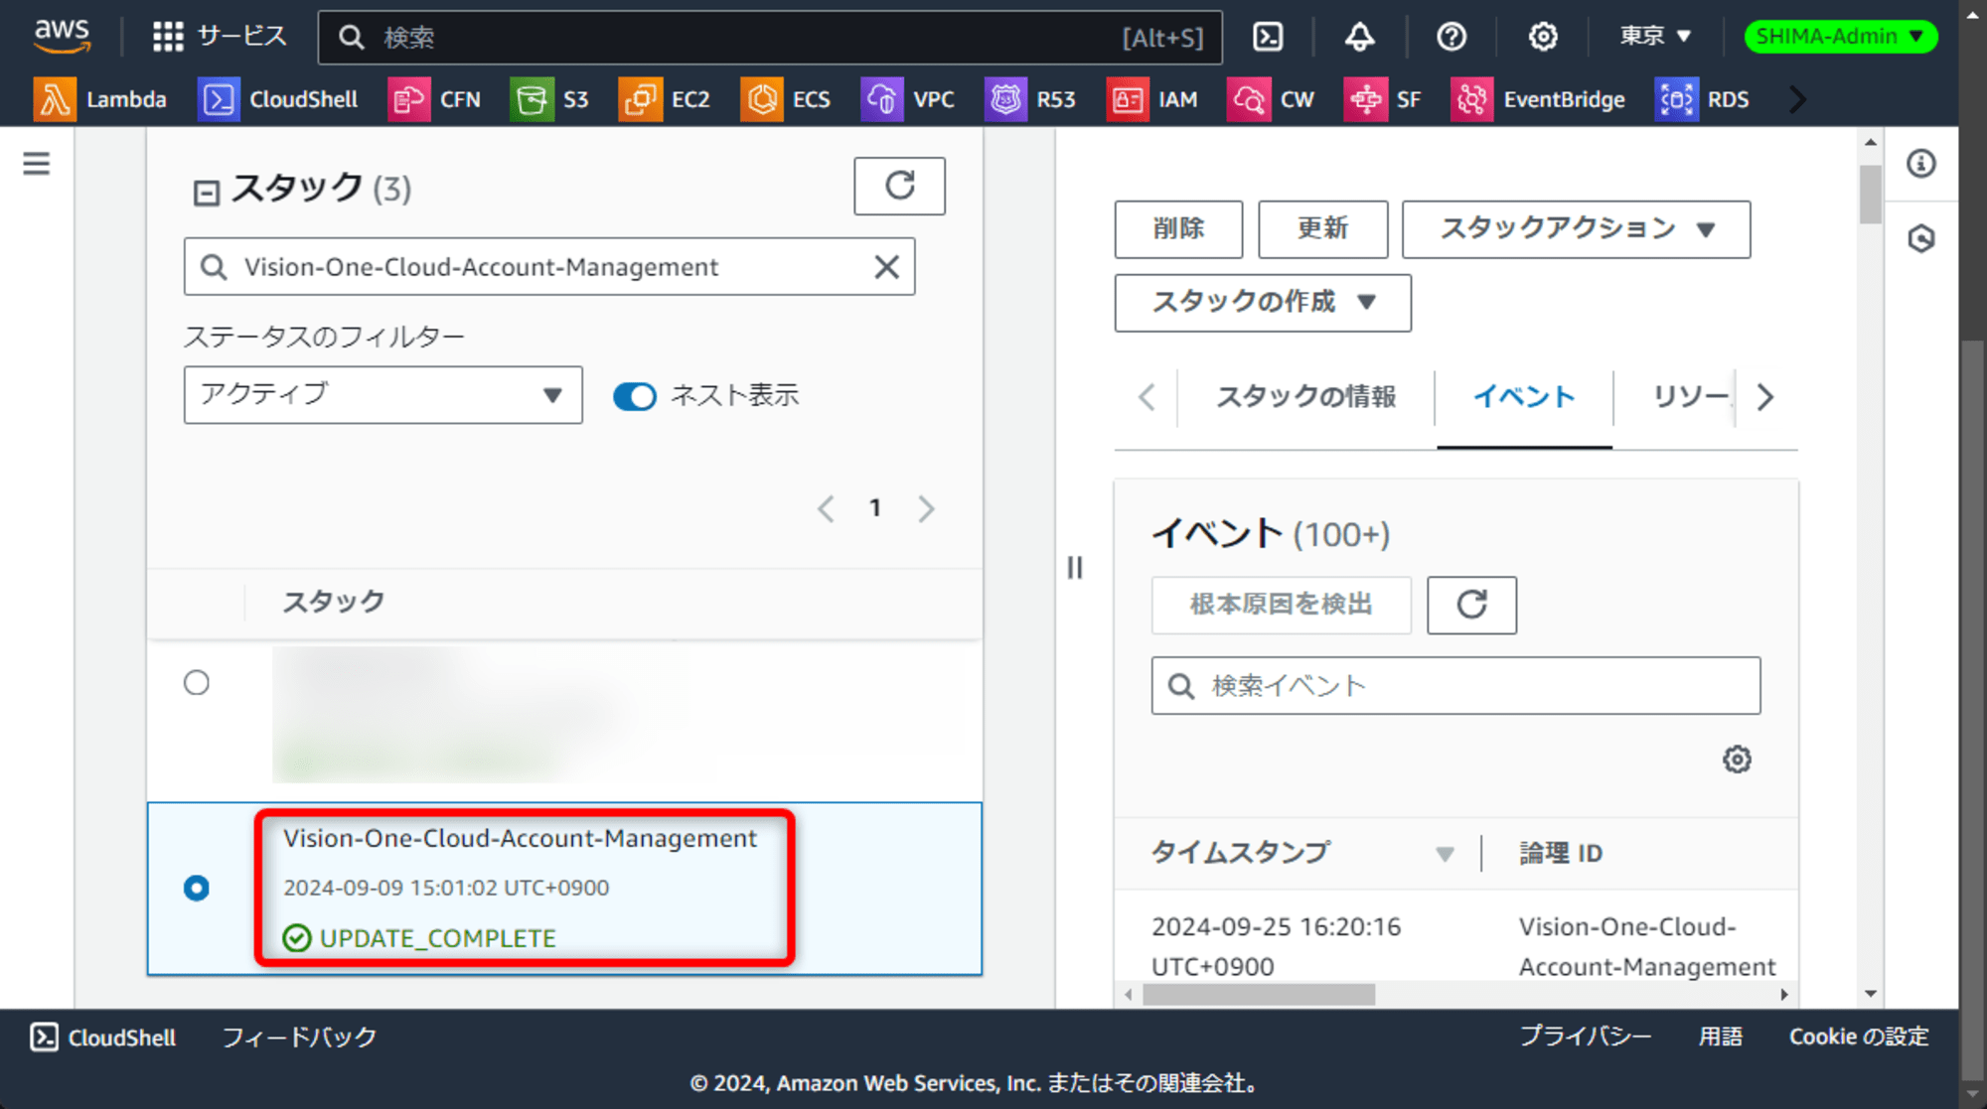This screenshot has height=1109, width=1987.
Task: Click the 更新 button
Action: pos(1322,229)
